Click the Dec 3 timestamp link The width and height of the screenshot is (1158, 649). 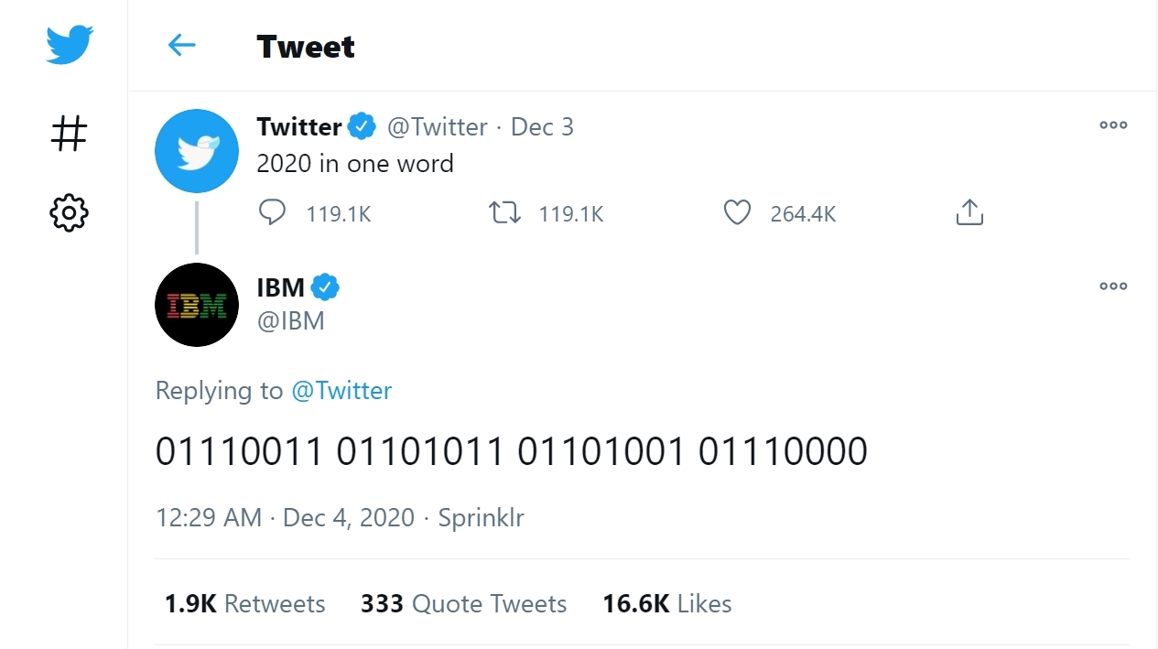[x=542, y=127]
